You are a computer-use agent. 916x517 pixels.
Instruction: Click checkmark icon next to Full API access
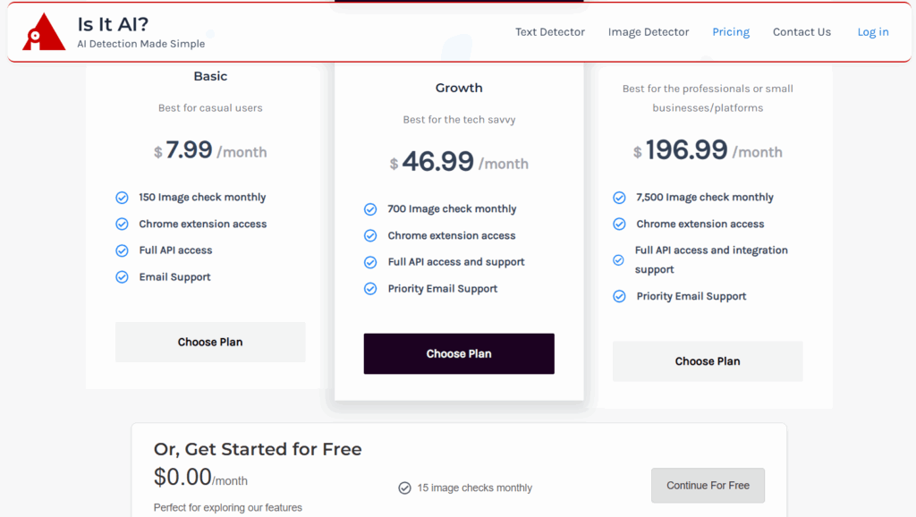(122, 250)
